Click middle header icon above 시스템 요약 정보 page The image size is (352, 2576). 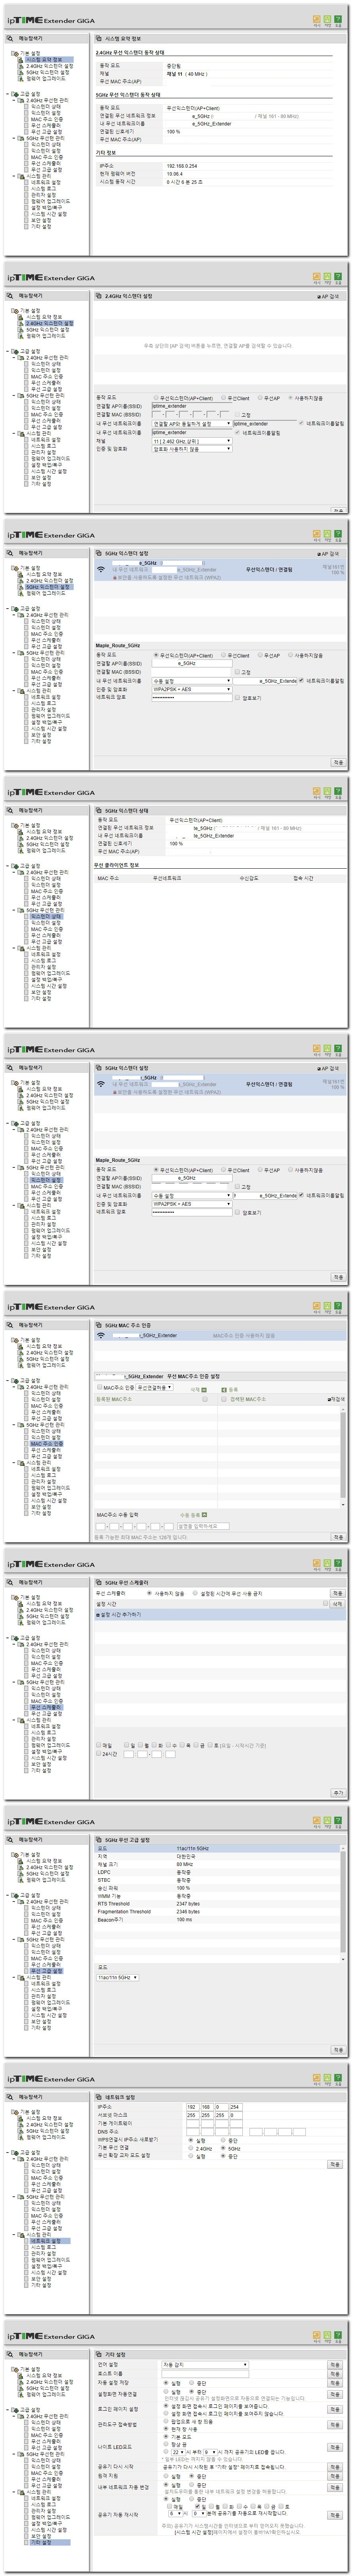point(327,19)
